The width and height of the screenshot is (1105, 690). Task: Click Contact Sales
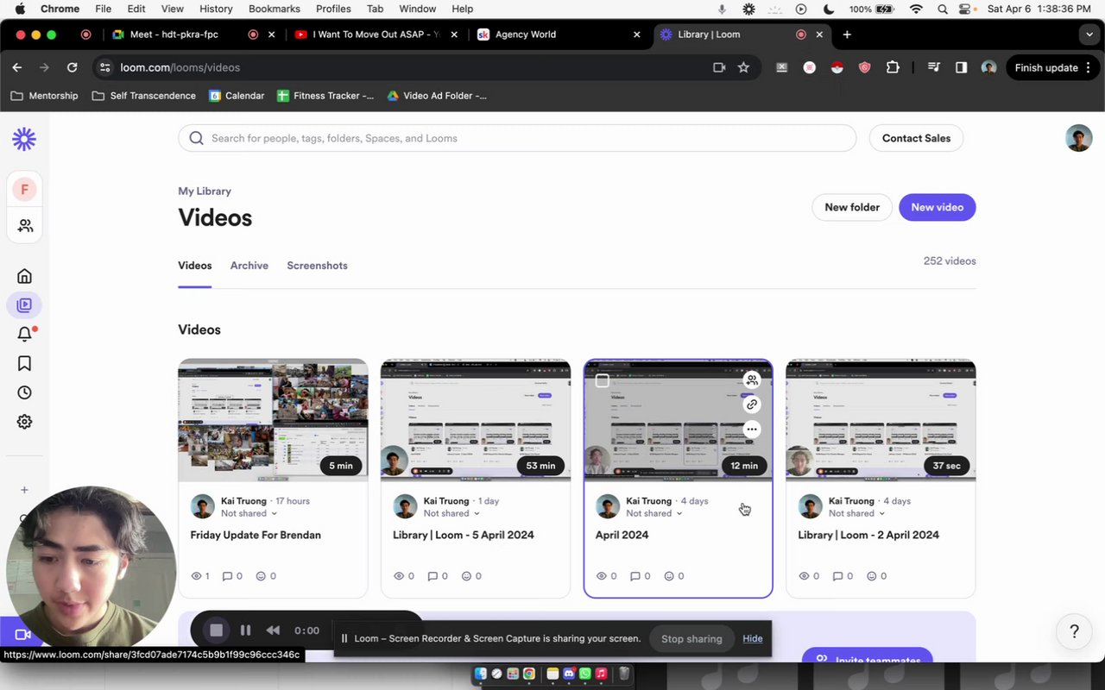coord(916,138)
